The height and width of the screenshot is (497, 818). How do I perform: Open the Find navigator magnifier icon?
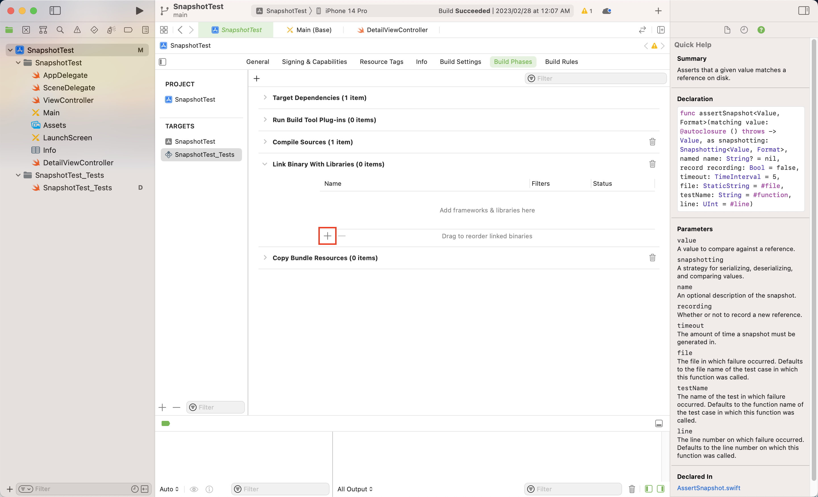(60, 30)
